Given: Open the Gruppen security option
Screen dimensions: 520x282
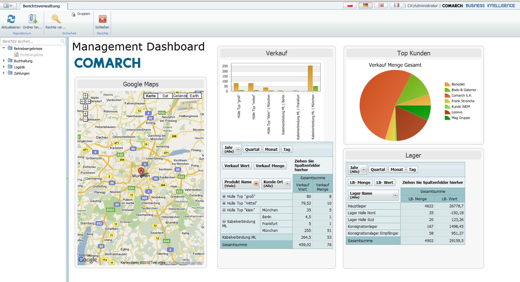Looking at the screenshot, I should click(x=81, y=14).
